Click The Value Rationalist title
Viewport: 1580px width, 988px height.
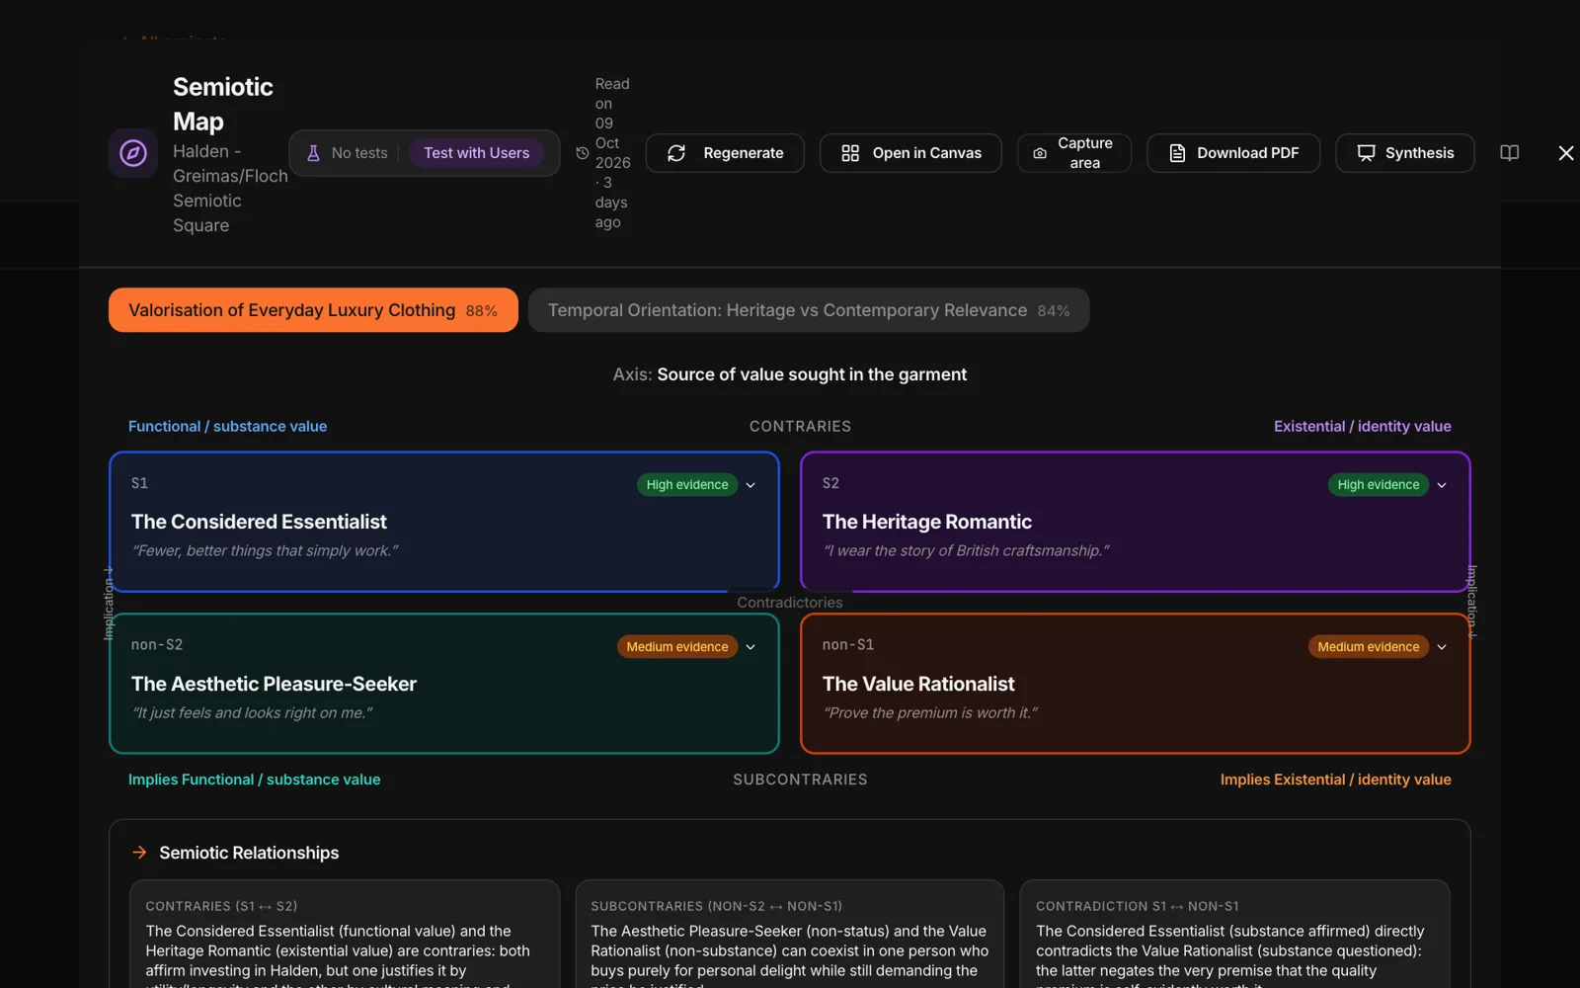coord(918,684)
